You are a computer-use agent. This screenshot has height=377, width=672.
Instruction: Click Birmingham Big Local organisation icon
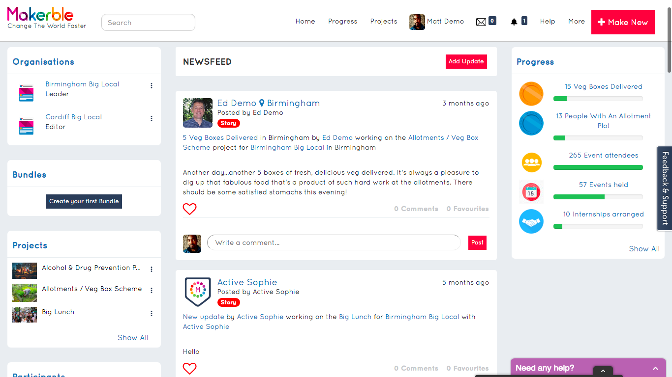tap(26, 93)
